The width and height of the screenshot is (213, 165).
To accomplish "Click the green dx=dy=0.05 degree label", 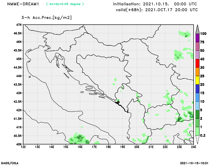I will pos(65,4).
